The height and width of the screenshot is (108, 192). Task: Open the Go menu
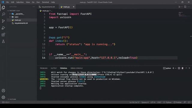coord(33,2)
